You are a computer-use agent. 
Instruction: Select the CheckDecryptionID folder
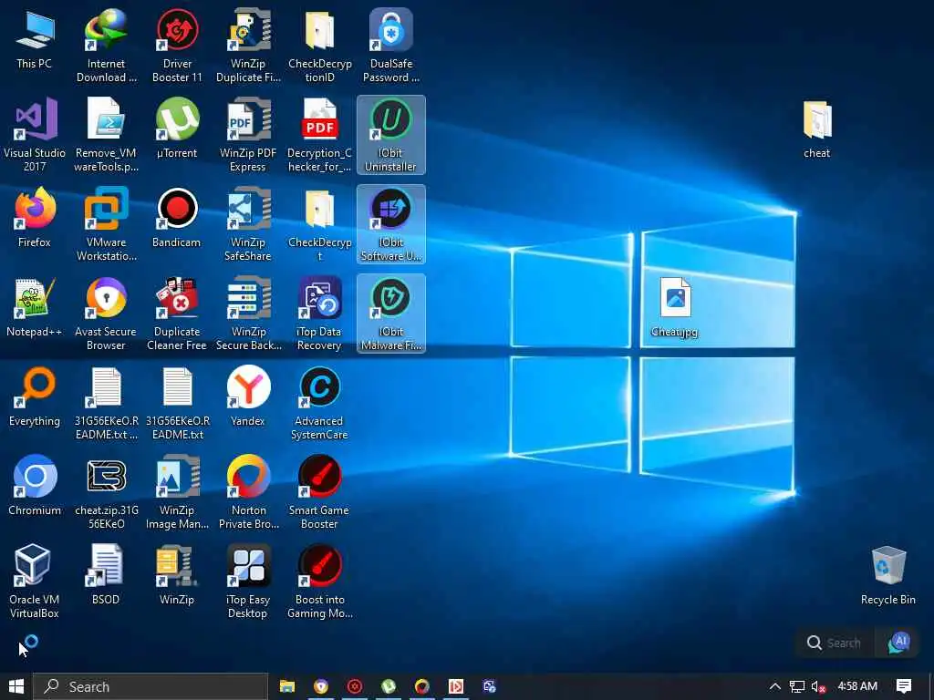point(319,46)
